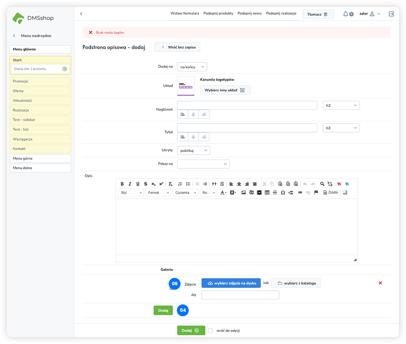Insert special character omega symbol
This screenshot has width=406, height=344.
point(283,193)
